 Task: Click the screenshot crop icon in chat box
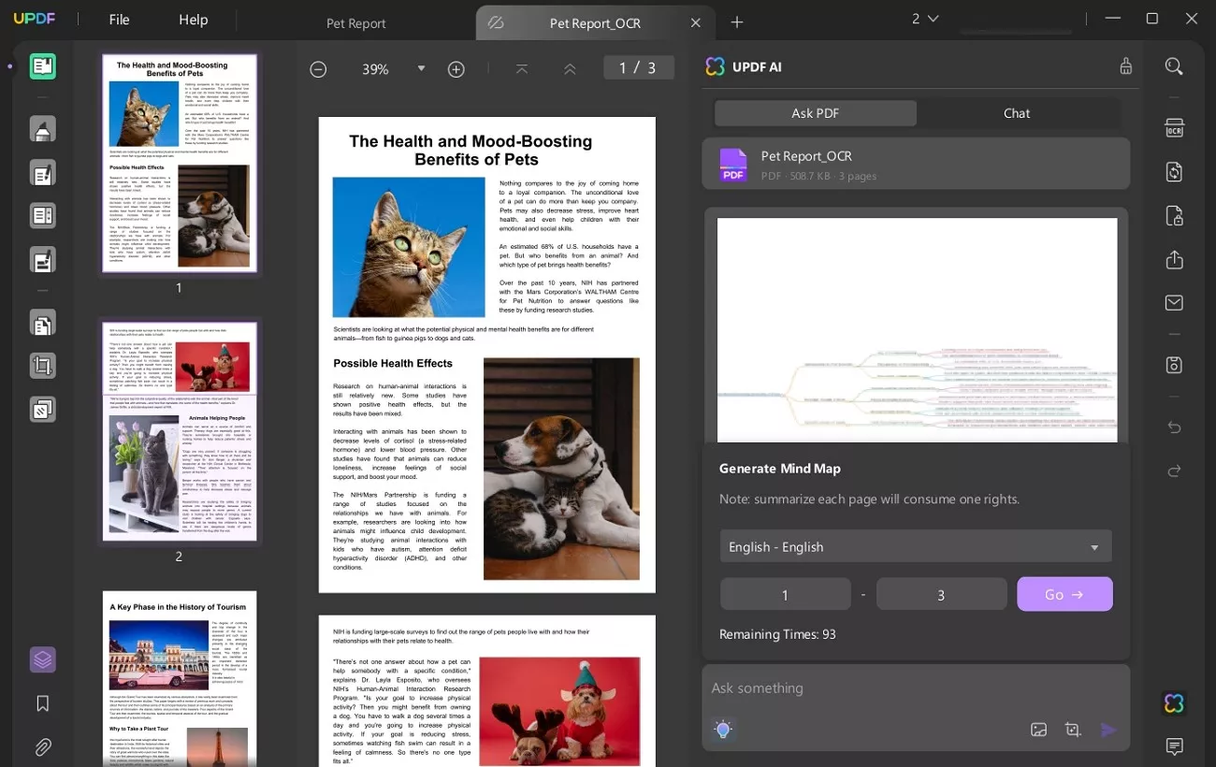coord(1073,730)
